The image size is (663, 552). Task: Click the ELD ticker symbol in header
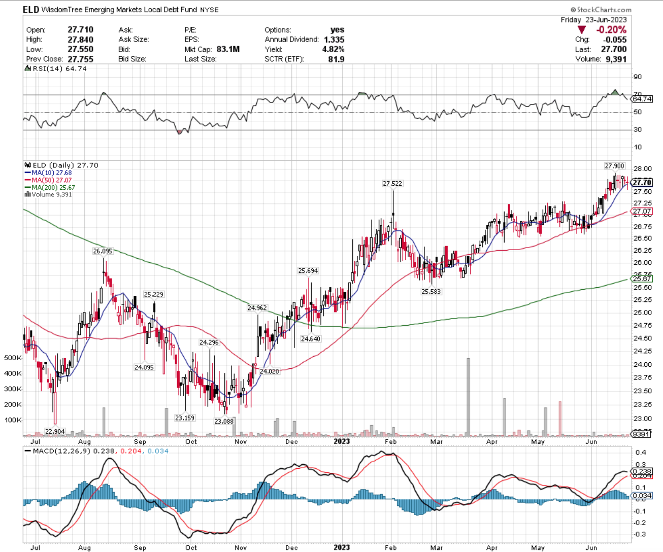[30, 10]
